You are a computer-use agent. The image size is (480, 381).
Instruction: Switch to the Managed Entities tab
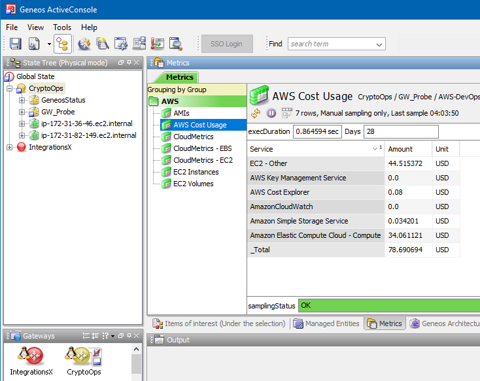click(x=326, y=323)
